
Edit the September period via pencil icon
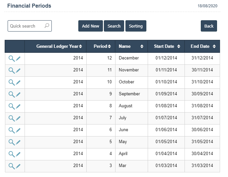point(18,94)
